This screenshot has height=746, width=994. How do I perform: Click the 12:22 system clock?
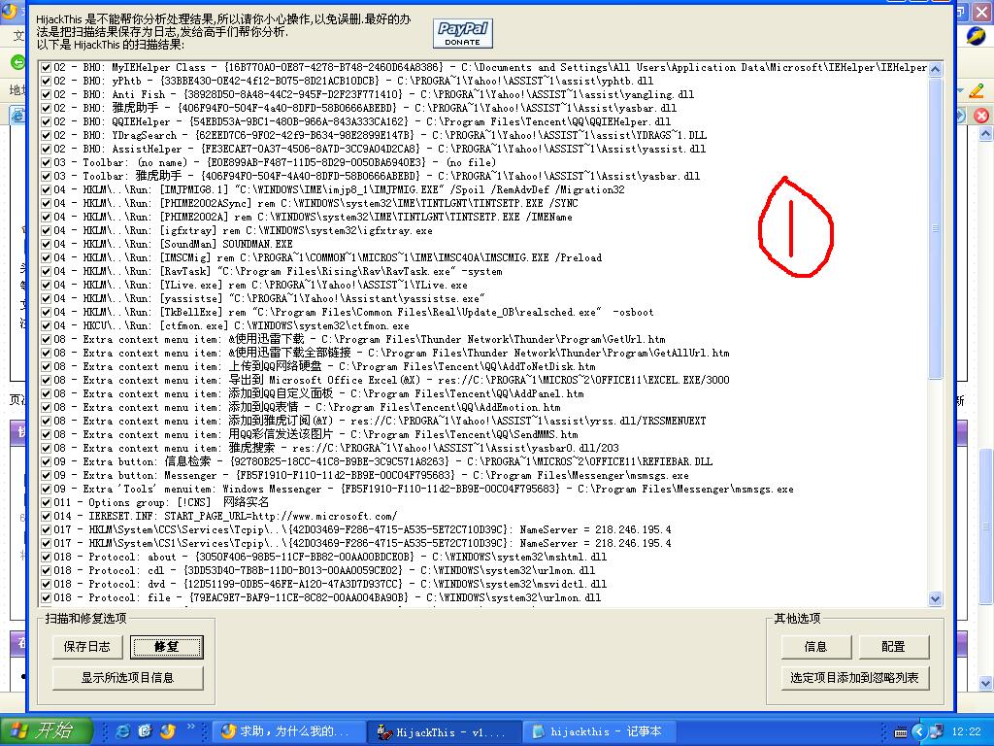coord(966,731)
